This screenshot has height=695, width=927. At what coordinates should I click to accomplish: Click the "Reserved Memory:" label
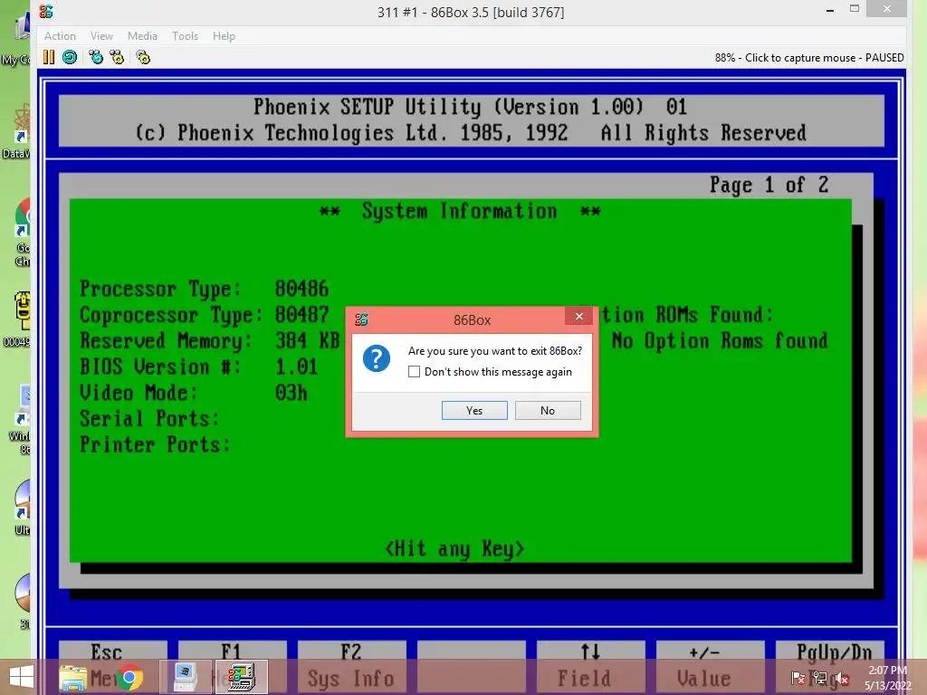pyautogui.click(x=166, y=341)
